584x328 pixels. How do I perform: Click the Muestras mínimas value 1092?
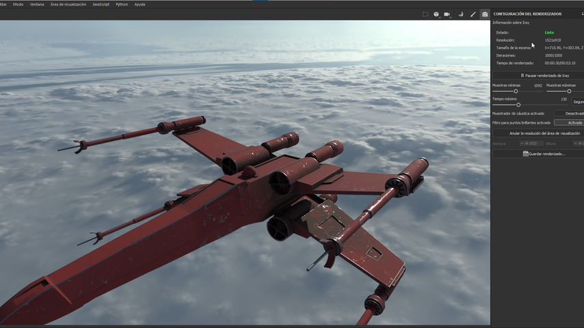coord(537,85)
